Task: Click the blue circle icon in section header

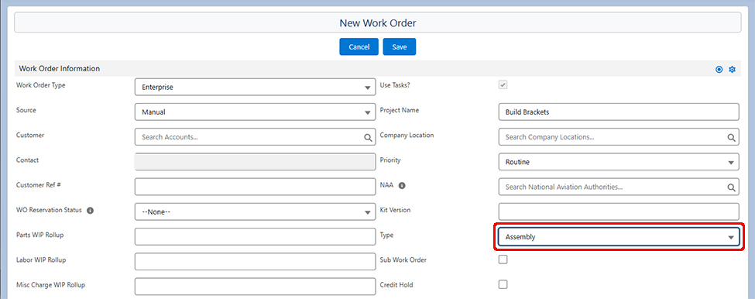Action: point(719,70)
